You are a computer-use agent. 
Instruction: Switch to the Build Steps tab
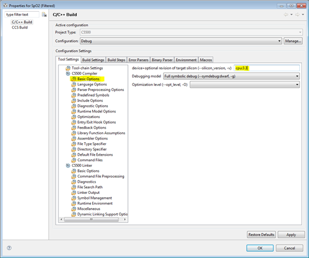click(116, 60)
